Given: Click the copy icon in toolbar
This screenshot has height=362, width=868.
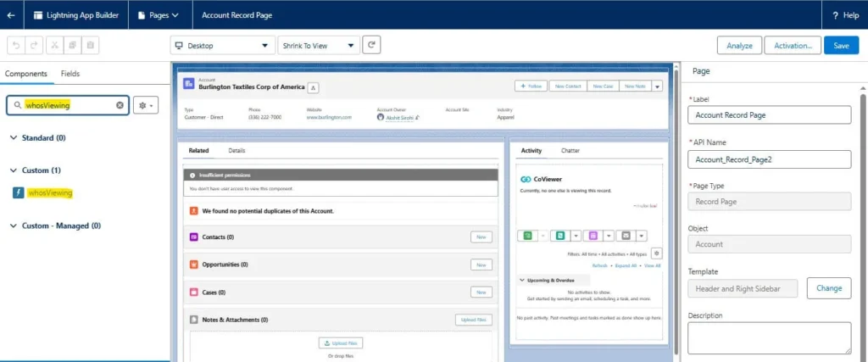Looking at the screenshot, I should [x=73, y=45].
